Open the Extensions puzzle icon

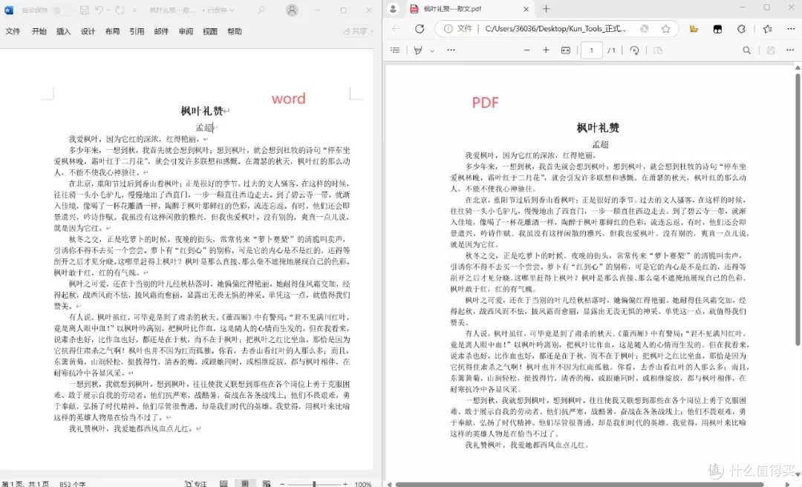tap(741, 29)
